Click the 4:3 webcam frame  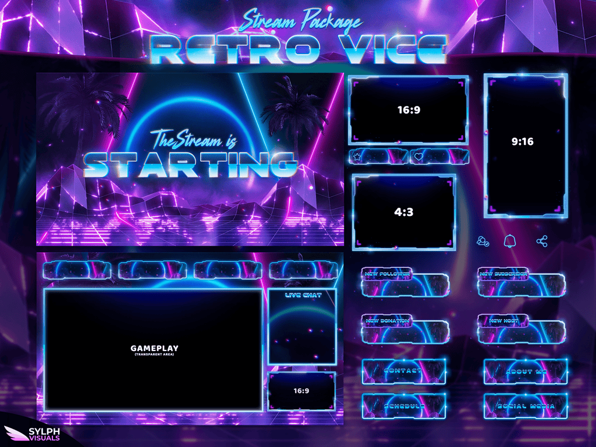pyautogui.click(x=403, y=212)
